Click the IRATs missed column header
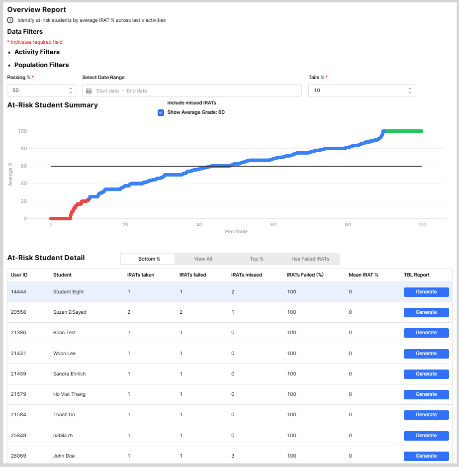The image size is (459, 467). pos(247,275)
